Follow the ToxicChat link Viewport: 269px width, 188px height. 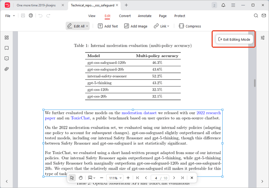[80, 118]
